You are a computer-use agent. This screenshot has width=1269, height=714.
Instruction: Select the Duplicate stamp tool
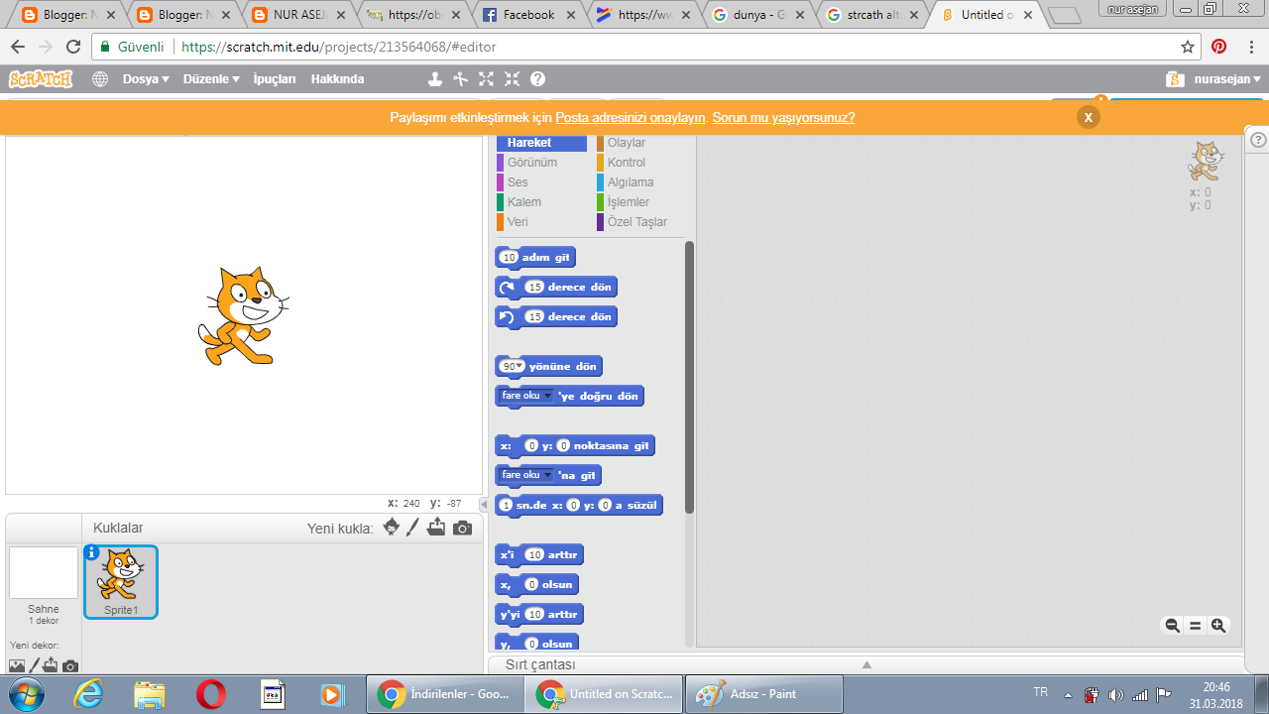coord(435,79)
